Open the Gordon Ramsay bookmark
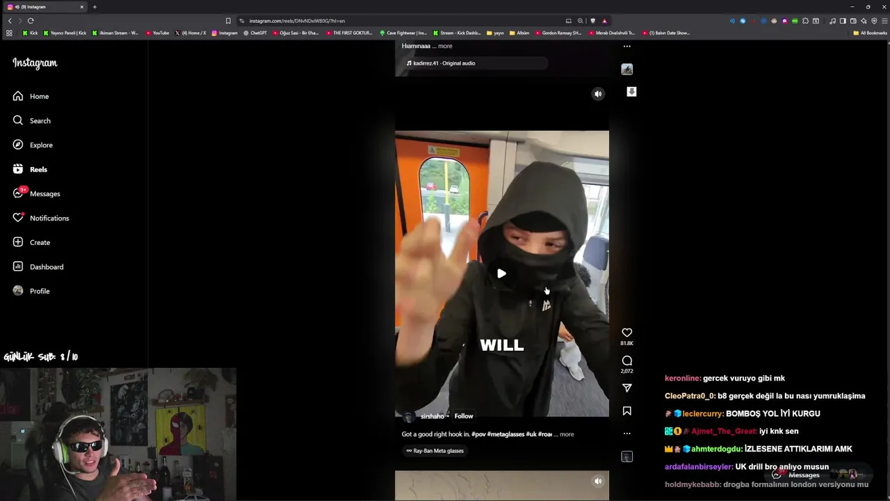The image size is (890, 501). pos(558,33)
